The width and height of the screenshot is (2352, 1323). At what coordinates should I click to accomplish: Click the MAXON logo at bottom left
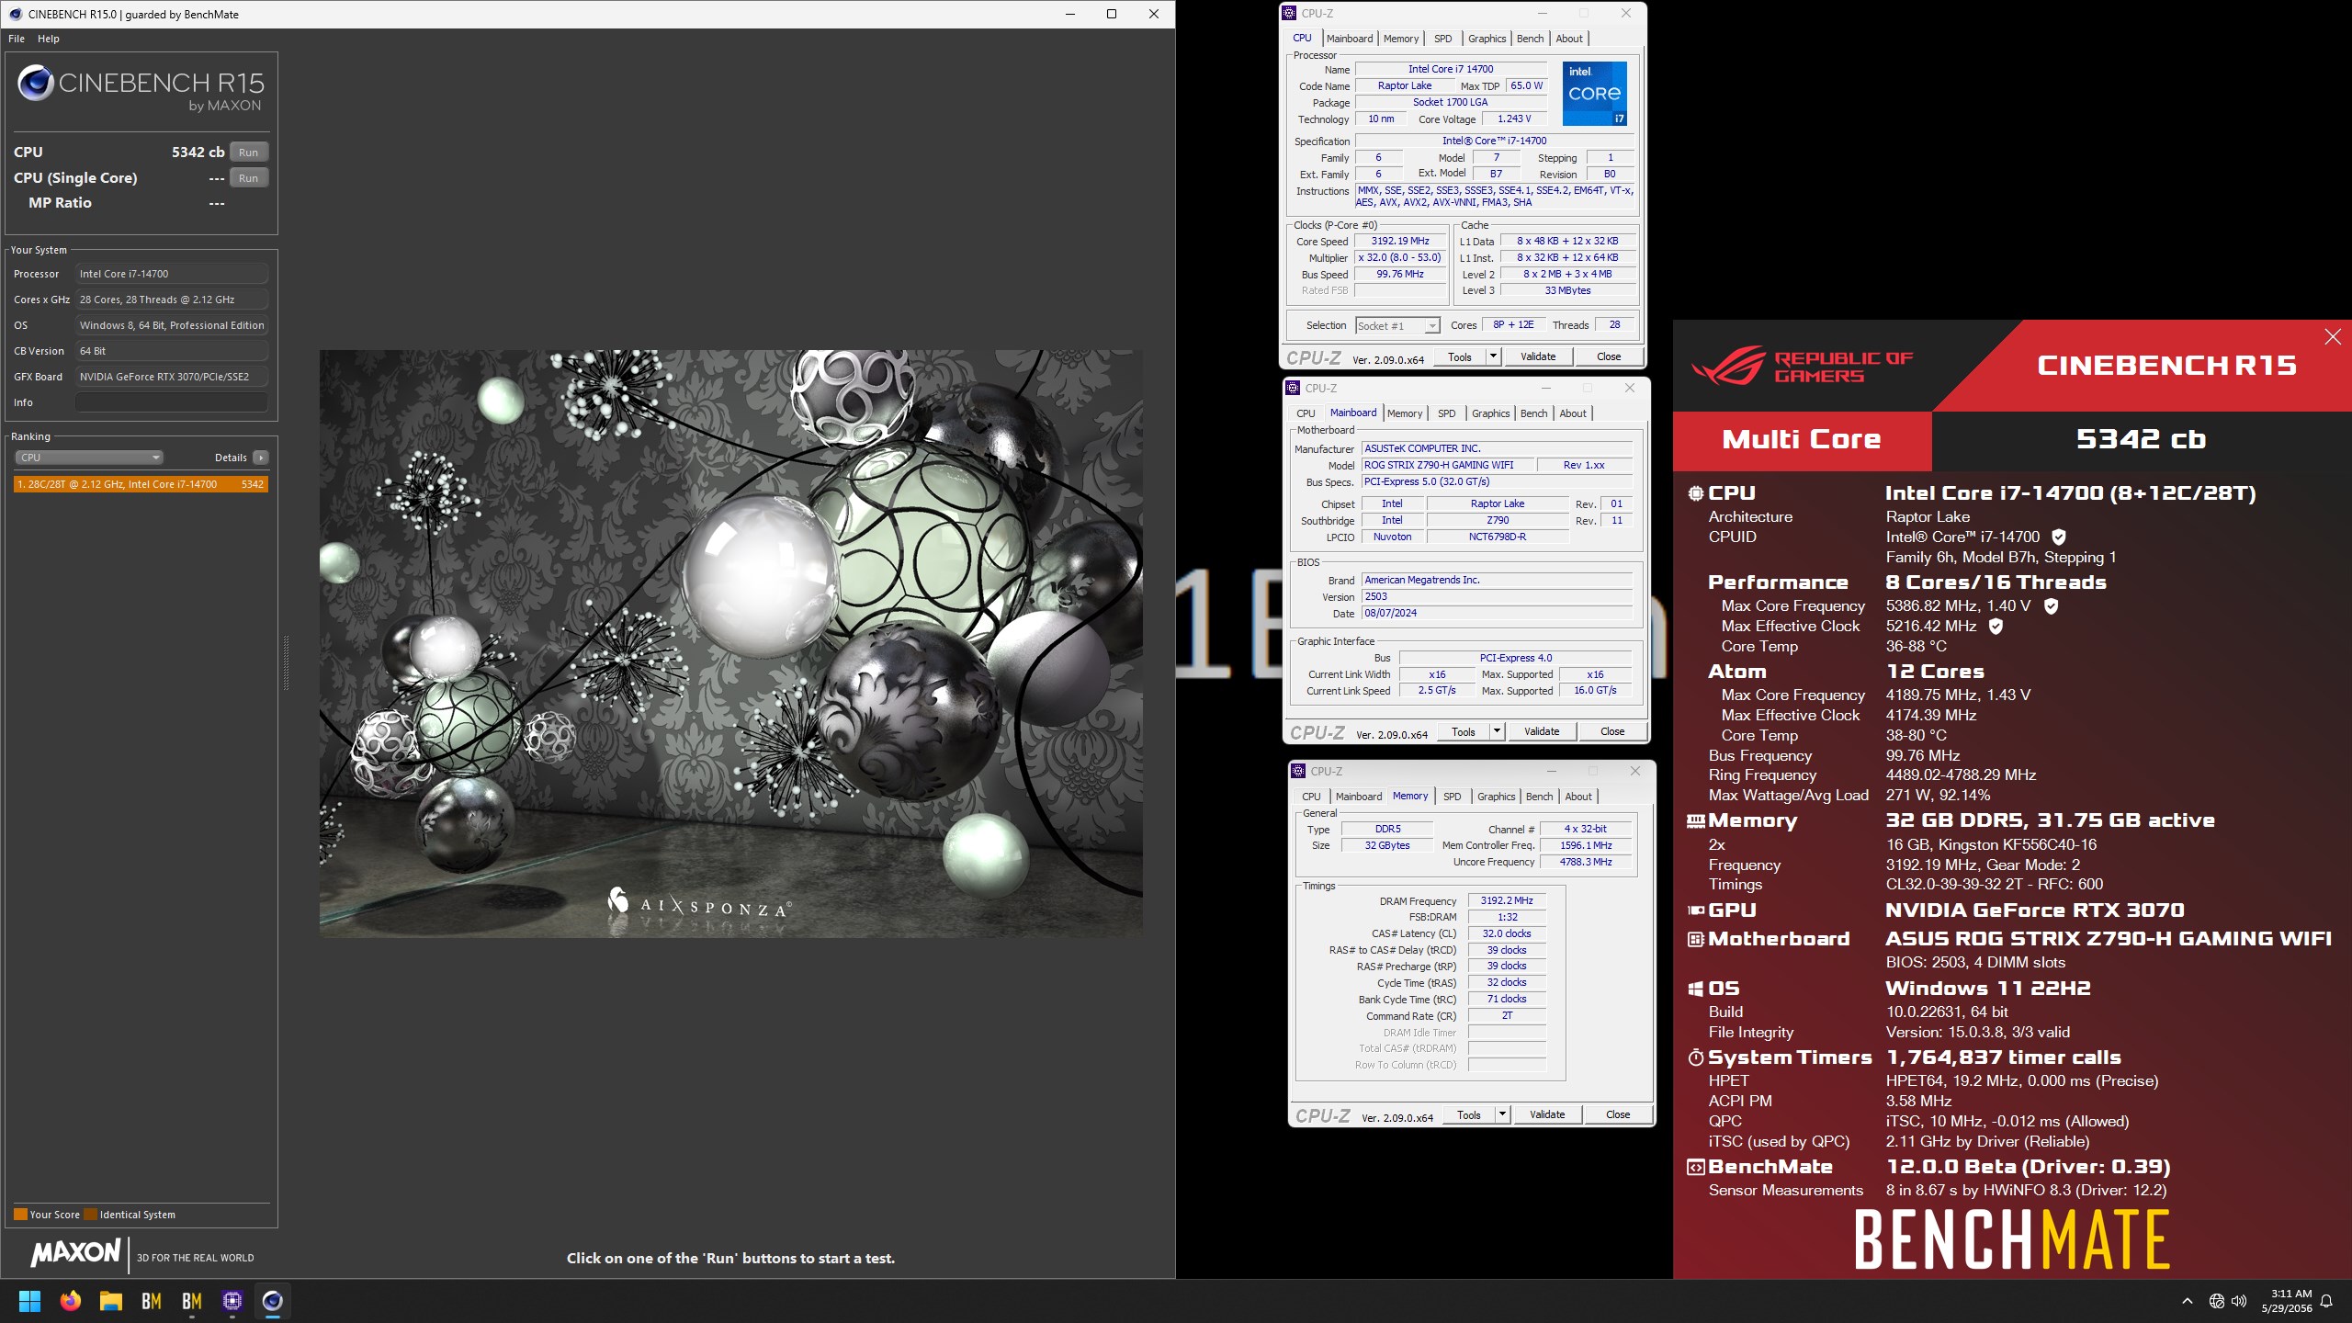(76, 1252)
